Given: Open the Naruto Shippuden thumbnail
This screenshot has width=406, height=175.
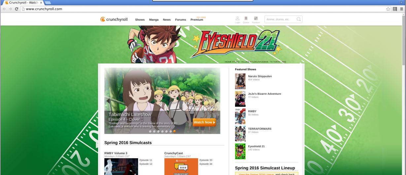Looking at the screenshot, I should click(x=240, y=81).
